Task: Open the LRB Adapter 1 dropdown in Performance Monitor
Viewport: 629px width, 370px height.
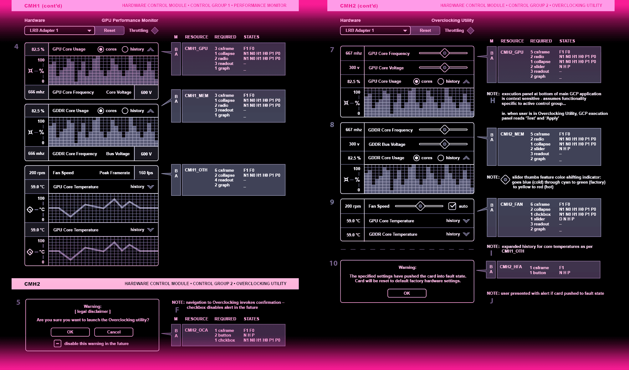Action: [59, 31]
